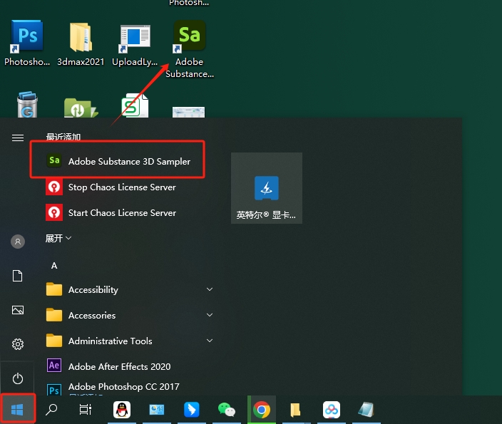Launch Adobe Photoshop CC 2017
The image size is (502, 424).
tap(128, 388)
